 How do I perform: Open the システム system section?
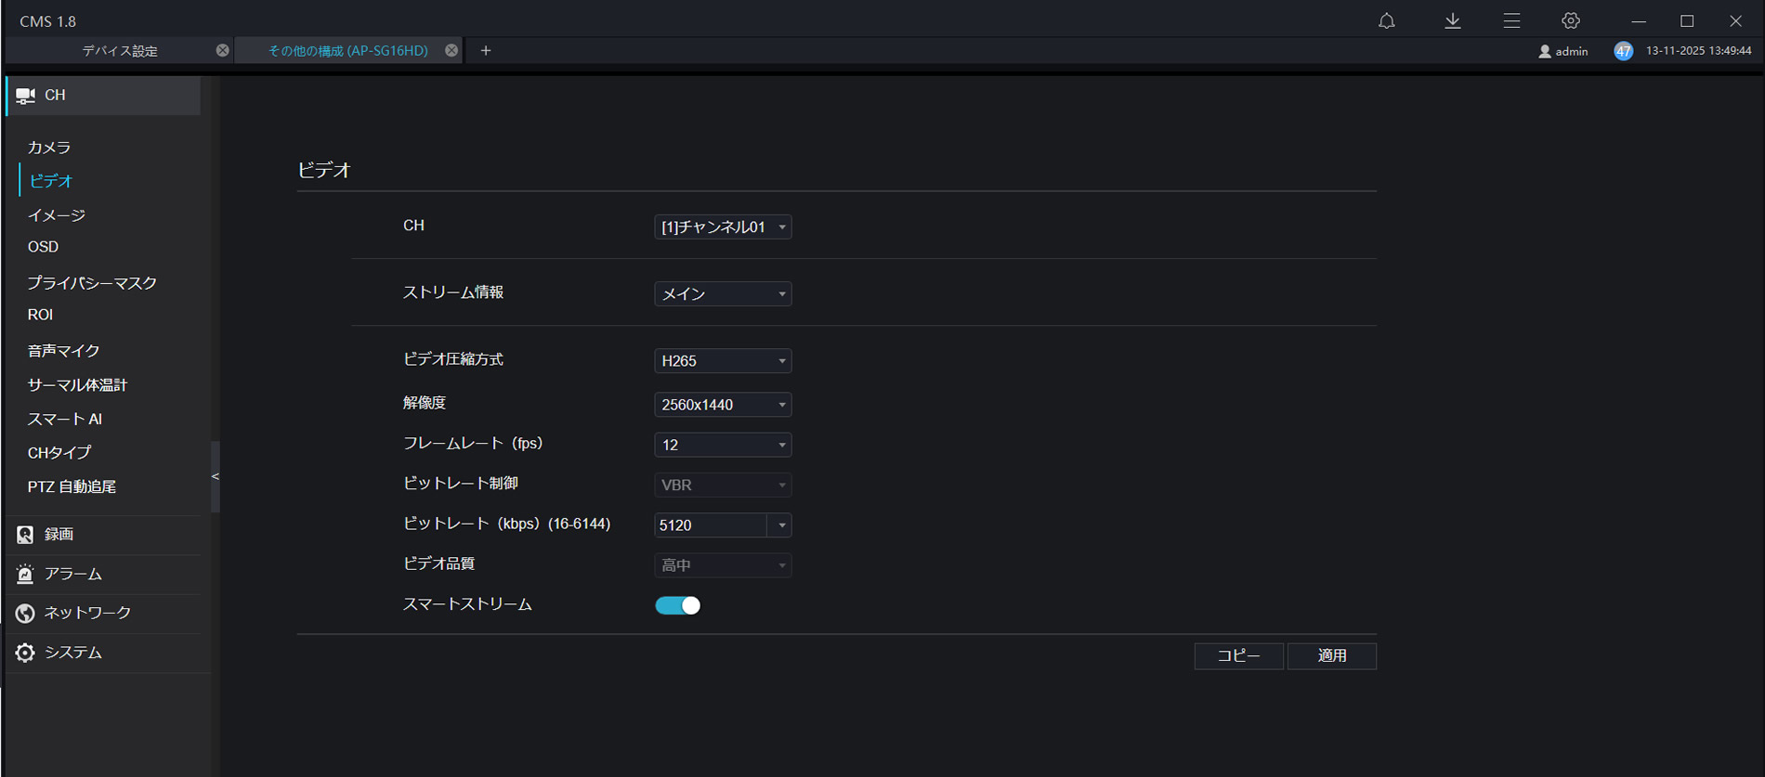72,654
